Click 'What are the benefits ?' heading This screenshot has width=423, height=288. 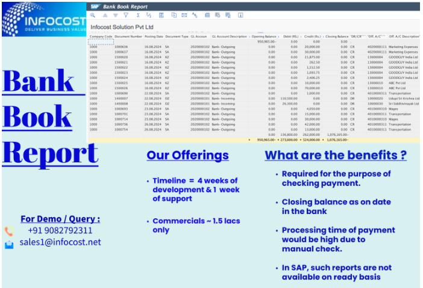click(x=336, y=155)
